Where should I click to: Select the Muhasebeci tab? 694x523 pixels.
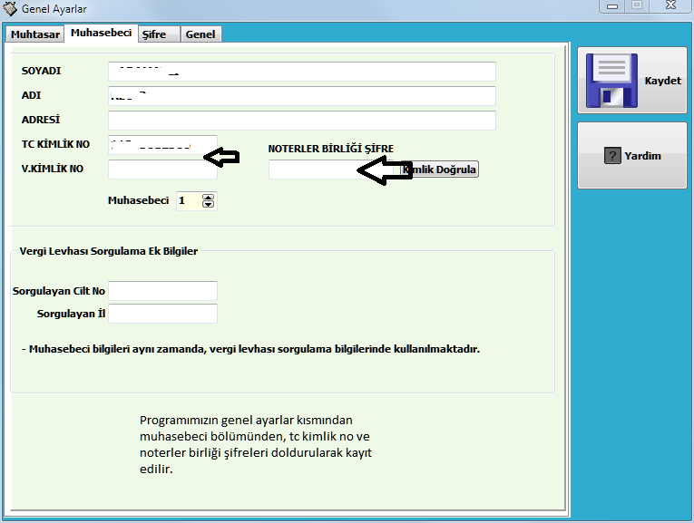[x=102, y=34]
